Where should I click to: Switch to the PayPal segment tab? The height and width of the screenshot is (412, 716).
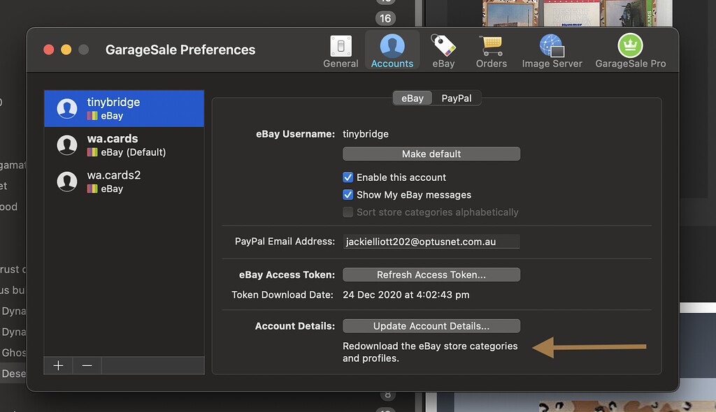pyautogui.click(x=456, y=98)
